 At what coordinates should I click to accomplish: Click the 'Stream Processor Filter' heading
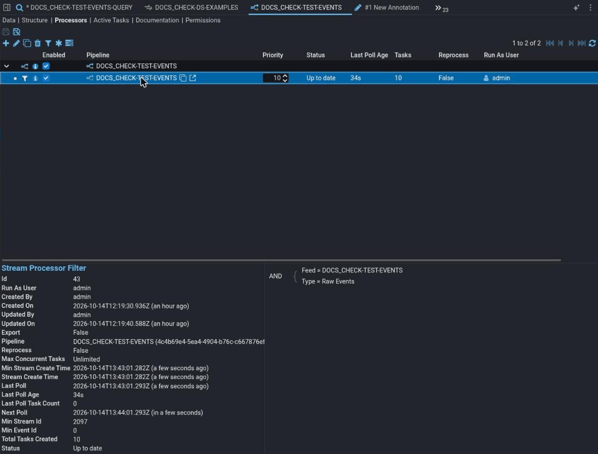click(44, 268)
